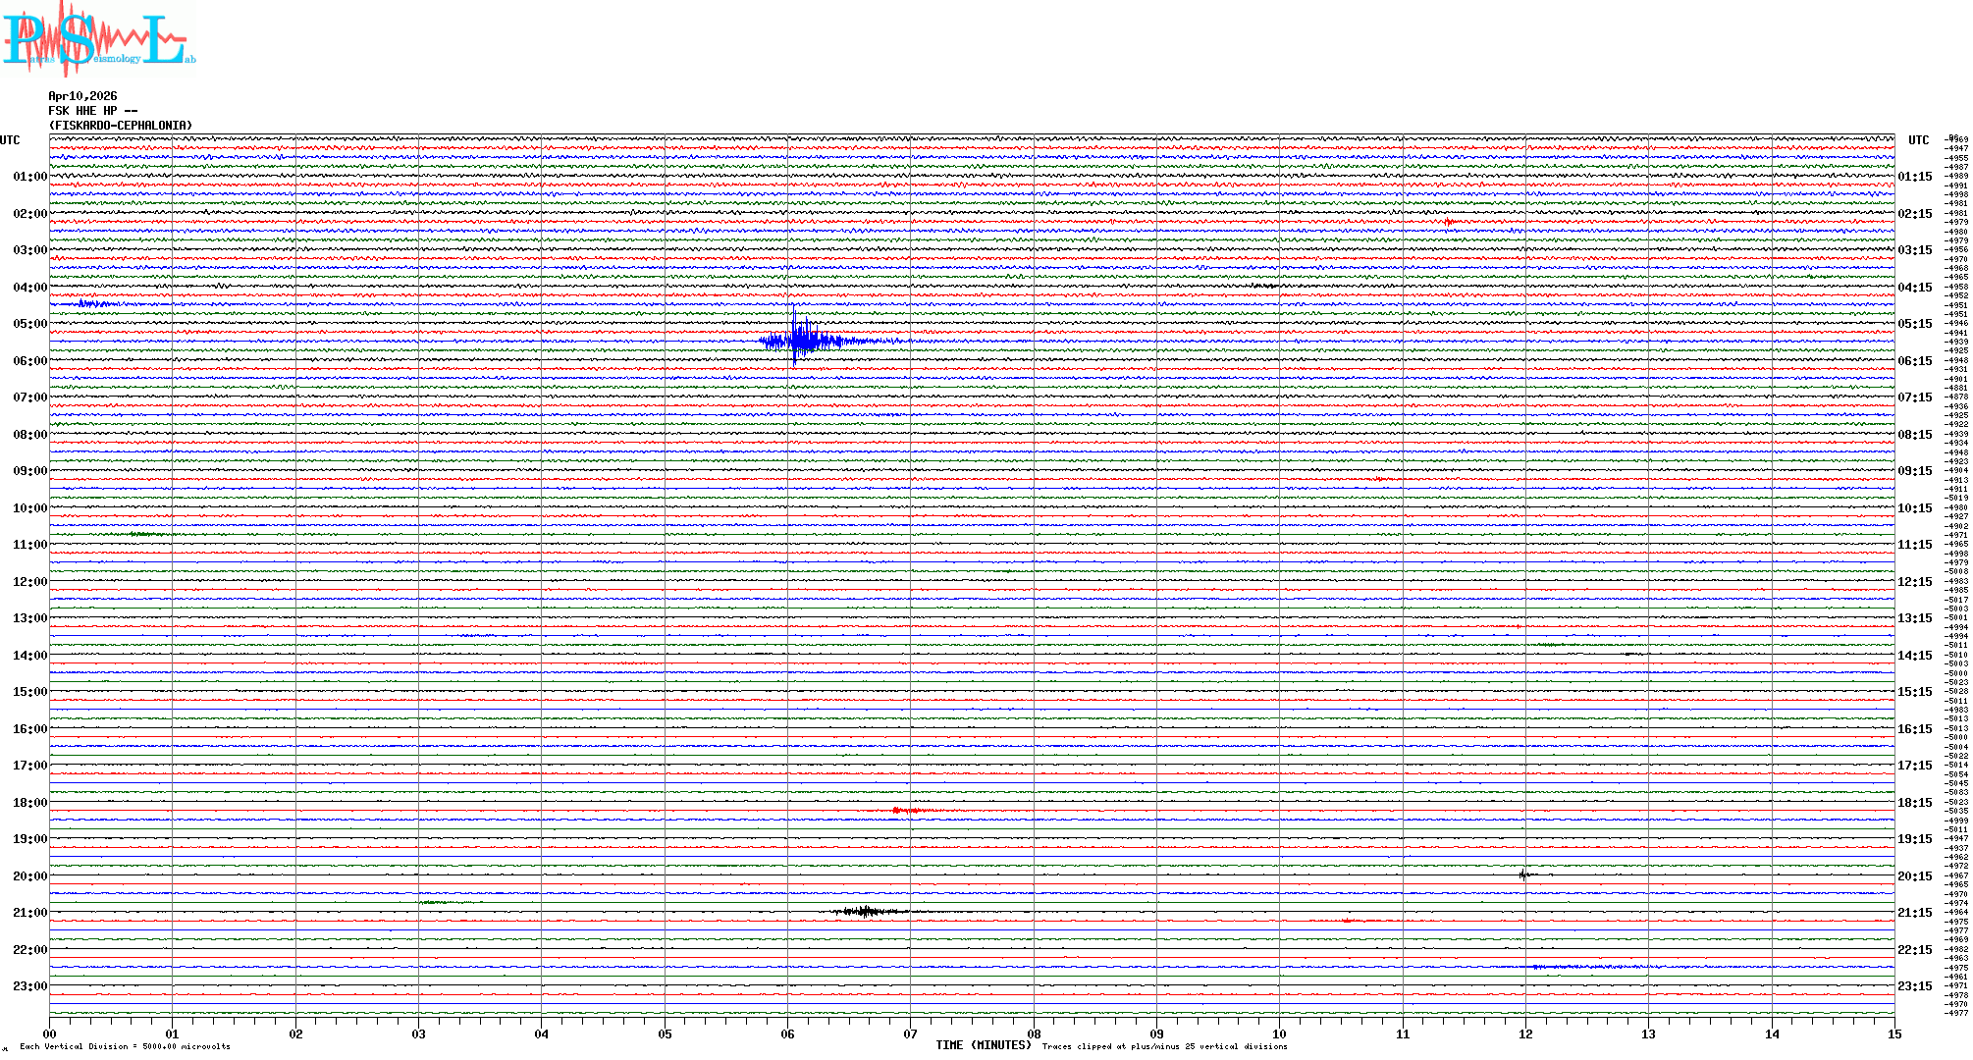
Task: Click the Apr10,2026 date text
Action: point(82,96)
